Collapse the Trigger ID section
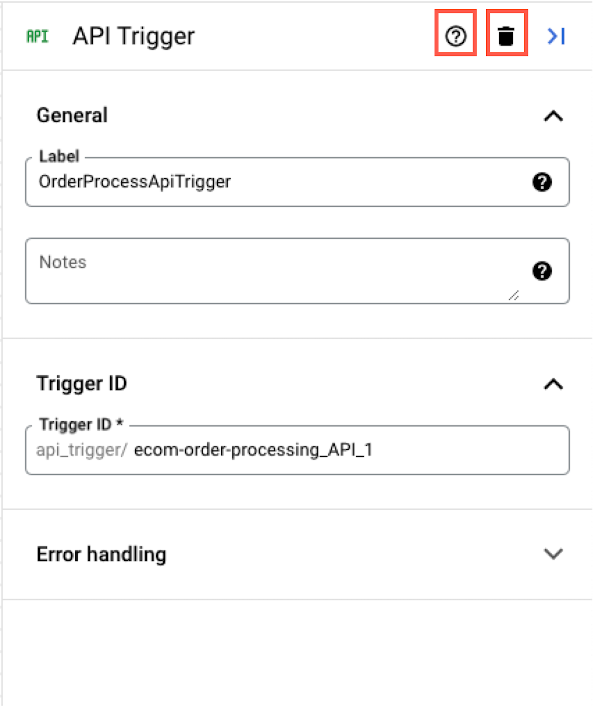This screenshot has height=710, width=595. tap(553, 384)
